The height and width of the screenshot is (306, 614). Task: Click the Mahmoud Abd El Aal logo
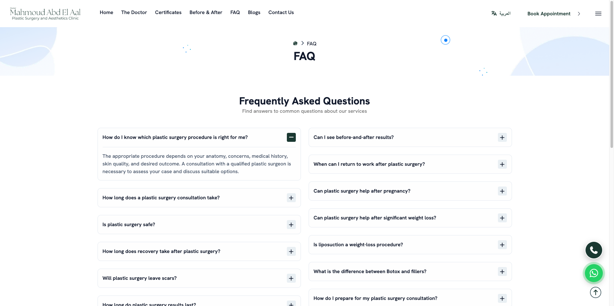coord(45,14)
